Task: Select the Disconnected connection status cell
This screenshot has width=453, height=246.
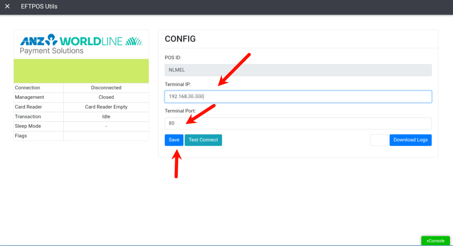Action: pyautogui.click(x=106, y=88)
